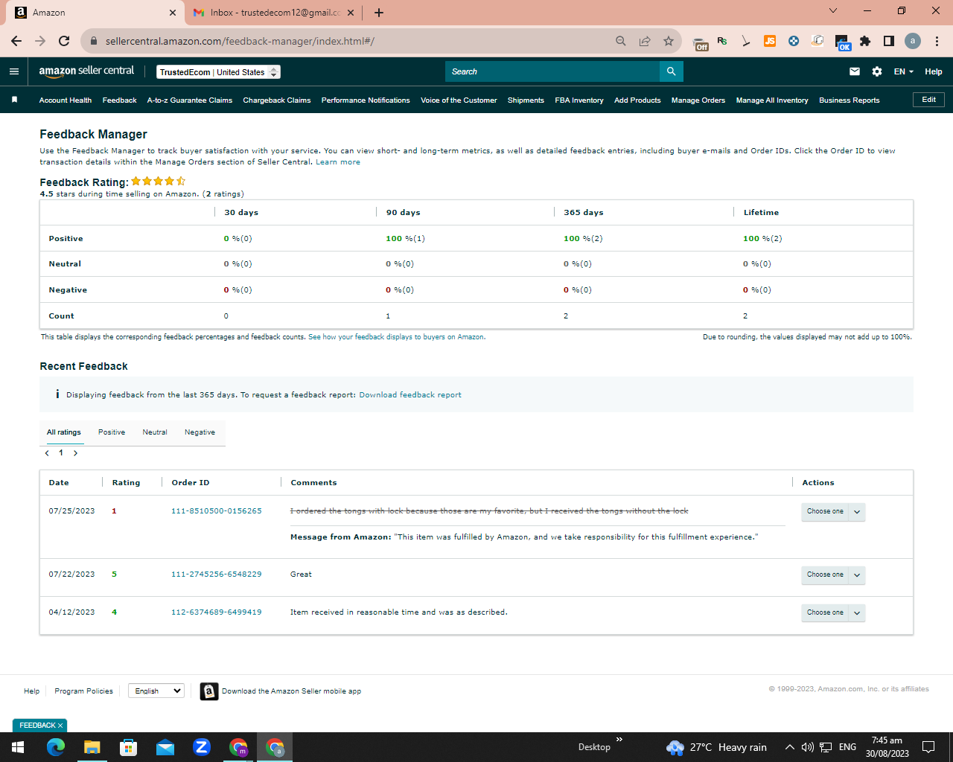Toggle the browser side panel icon
The image size is (953, 762).
(x=889, y=41)
